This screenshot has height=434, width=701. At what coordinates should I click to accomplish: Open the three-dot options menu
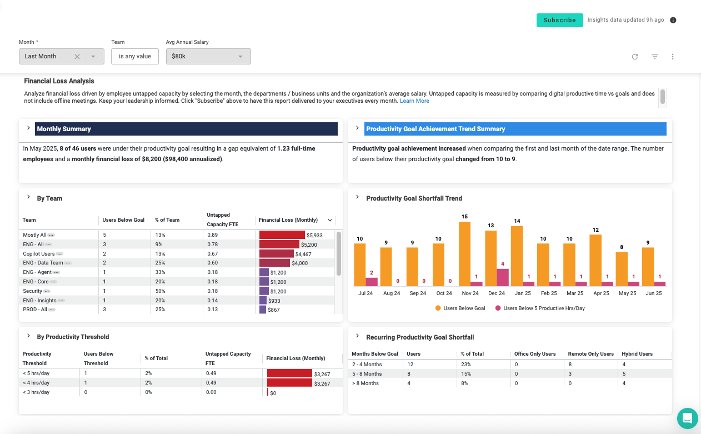(673, 56)
